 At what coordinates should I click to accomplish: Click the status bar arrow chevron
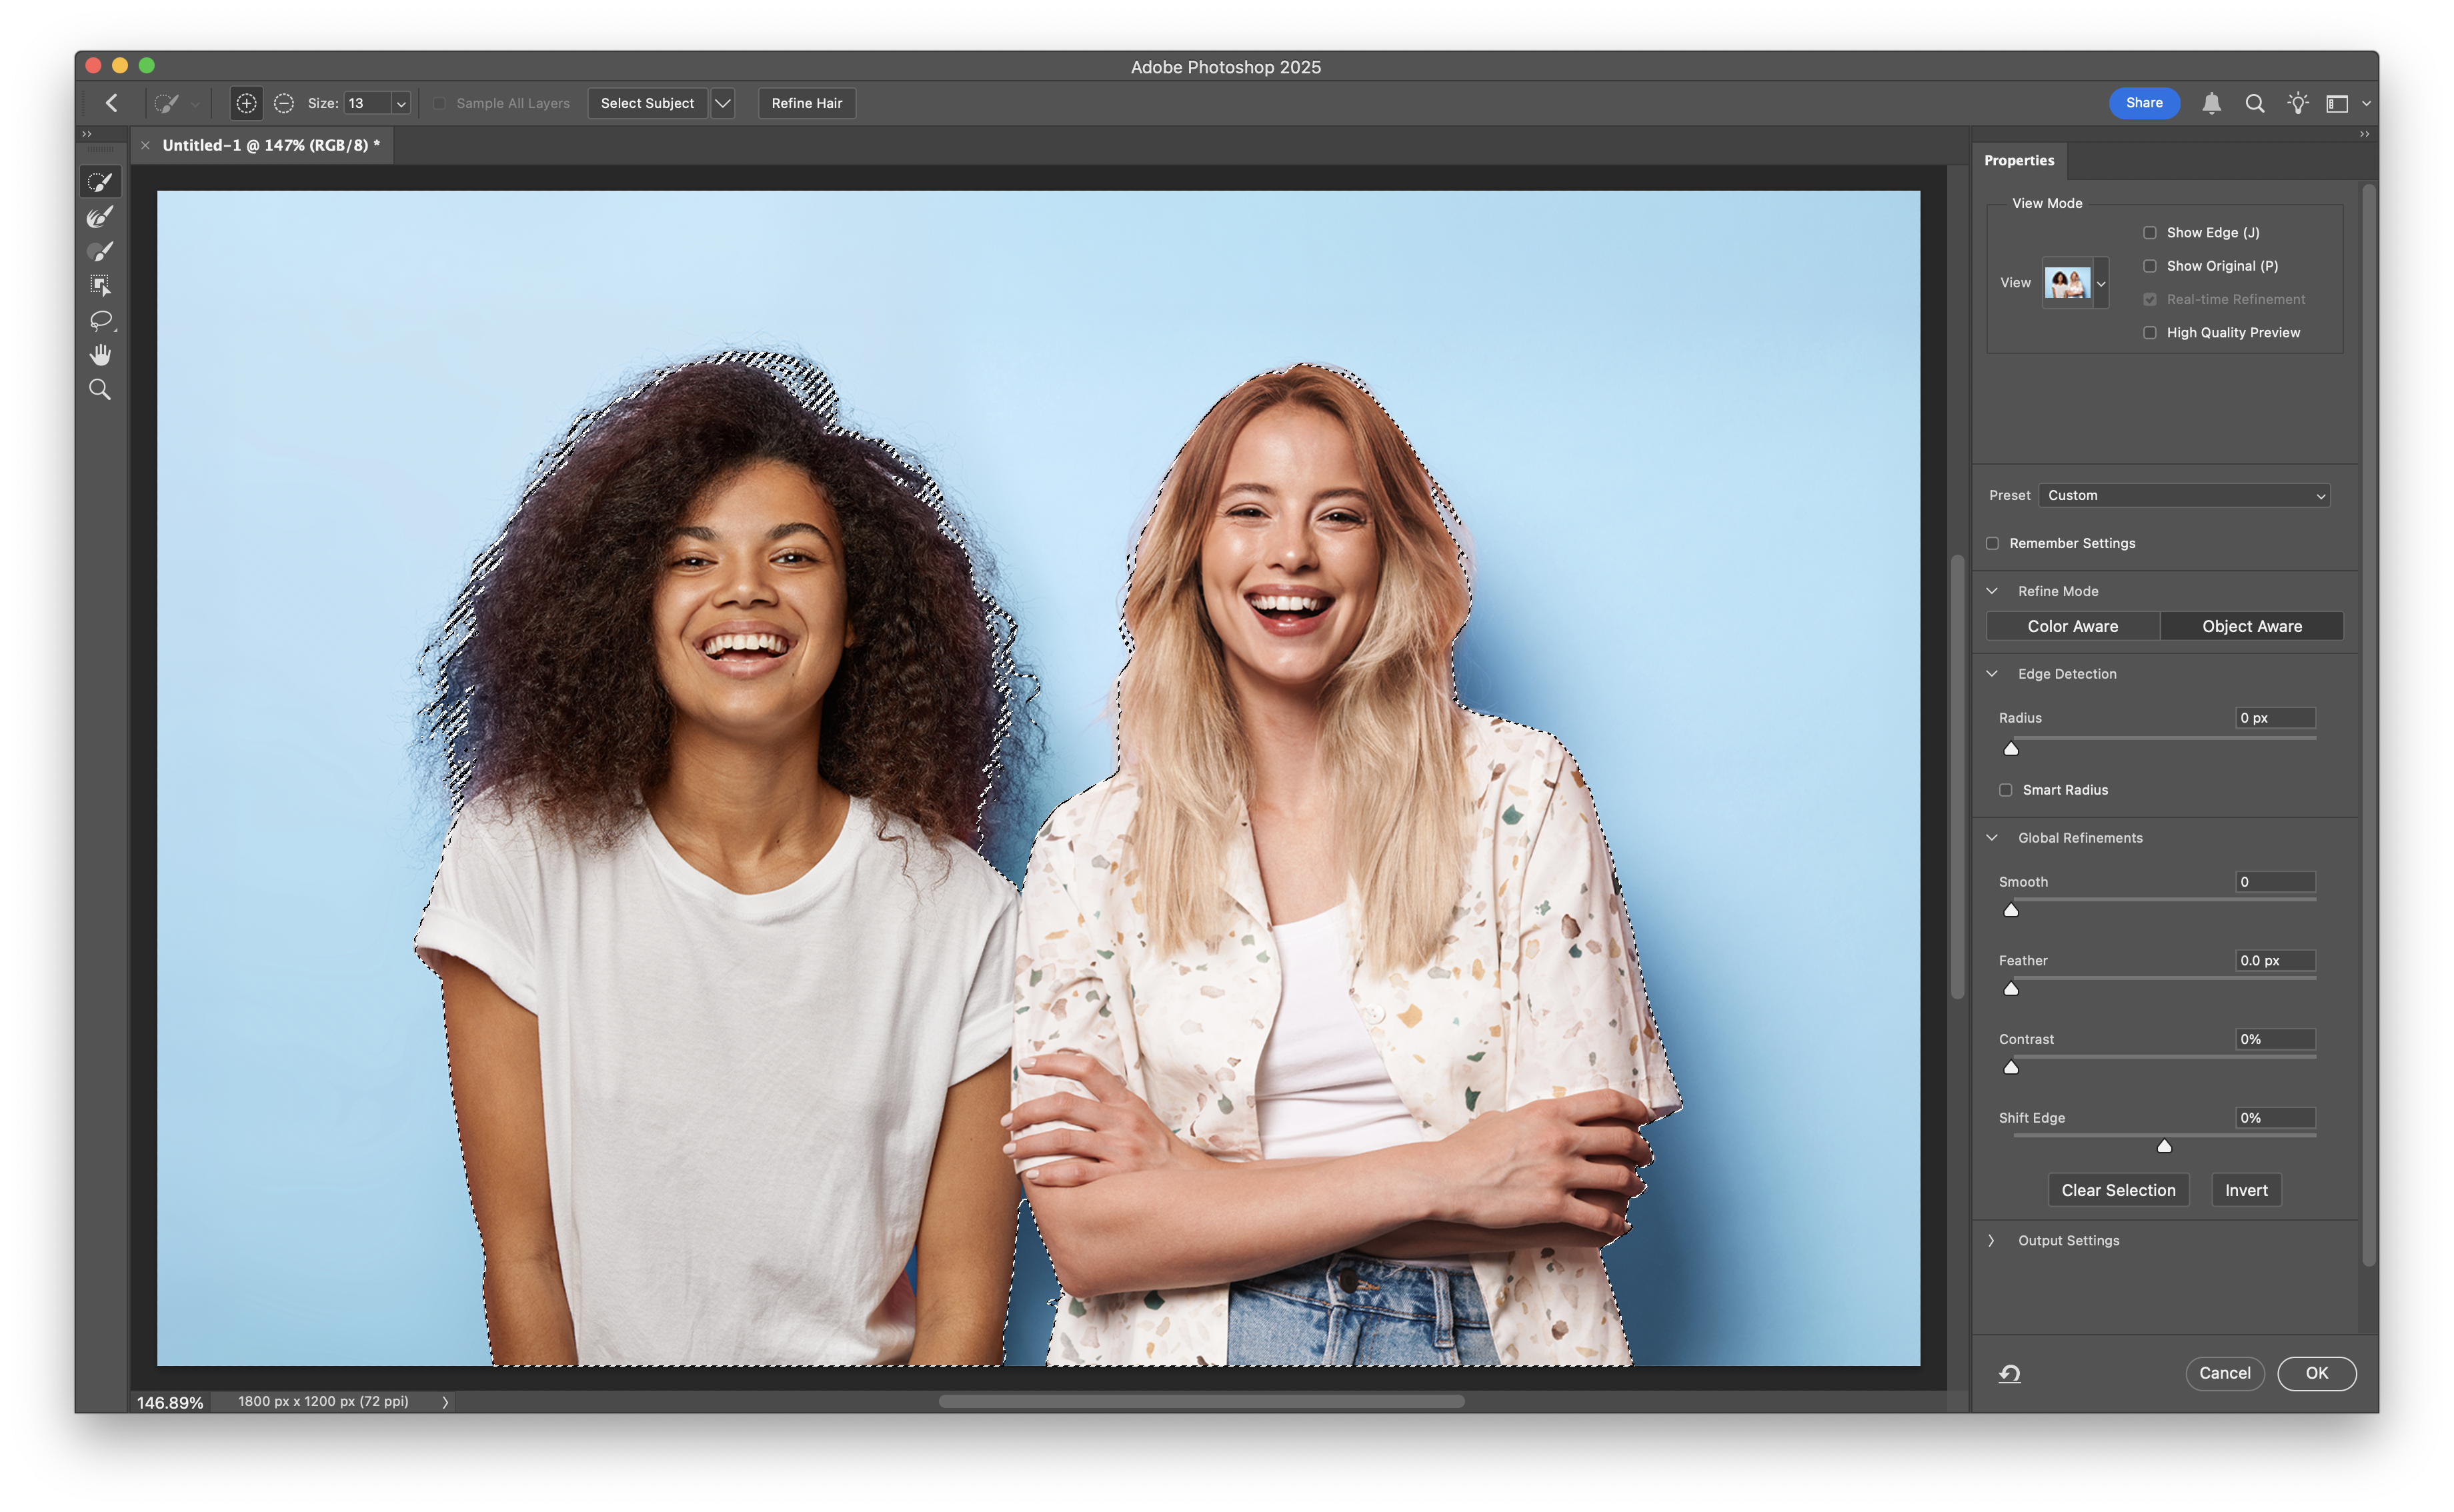click(x=445, y=1402)
